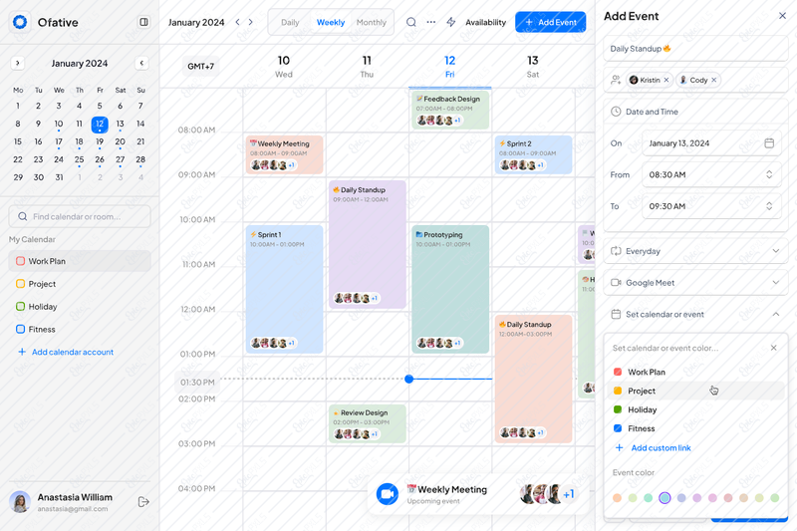This screenshot has height=531, width=797.
Task: Select the 13 Sat column header
Action: 533,67
